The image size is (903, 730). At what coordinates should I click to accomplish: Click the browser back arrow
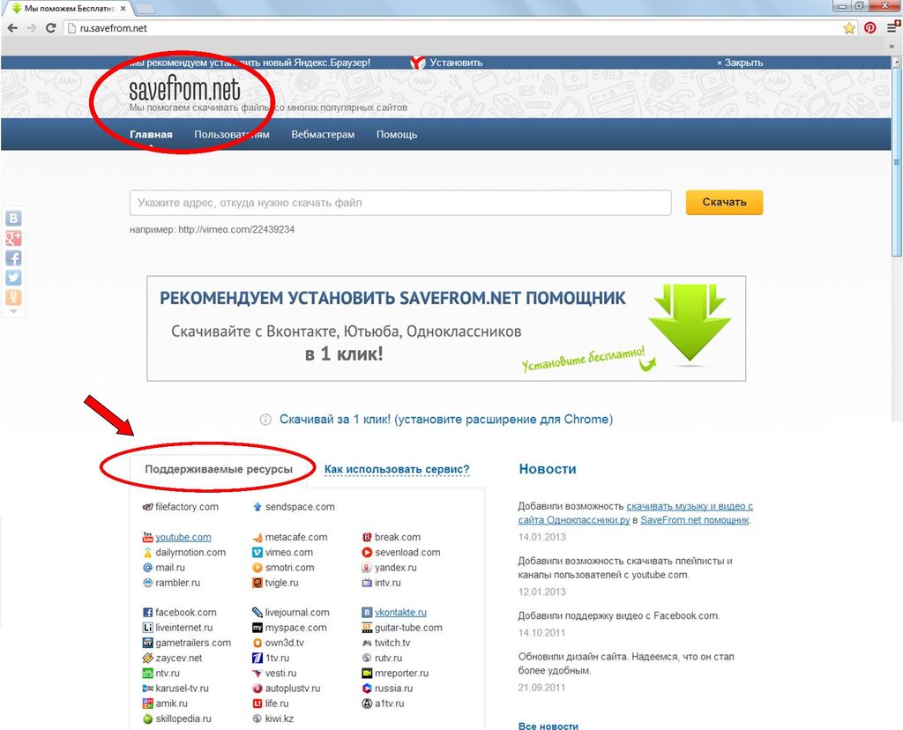pyautogui.click(x=12, y=27)
